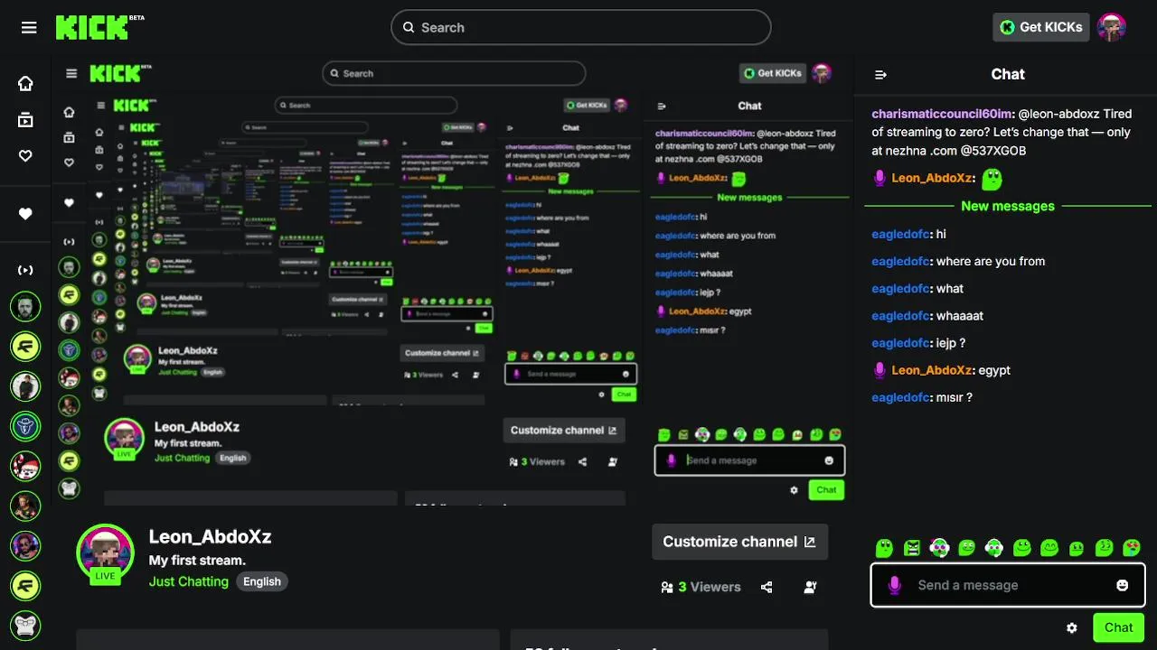Image resolution: width=1157 pixels, height=650 pixels.
Task: Select the eagledofc "mısır ?" chat message
Action: click(x=922, y=397)
